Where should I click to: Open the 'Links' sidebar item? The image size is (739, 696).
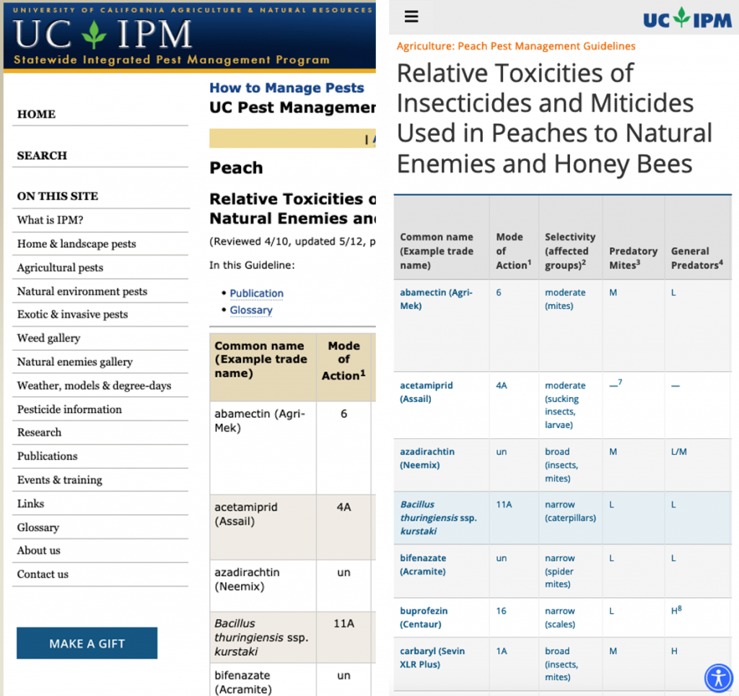coord(30,504)
